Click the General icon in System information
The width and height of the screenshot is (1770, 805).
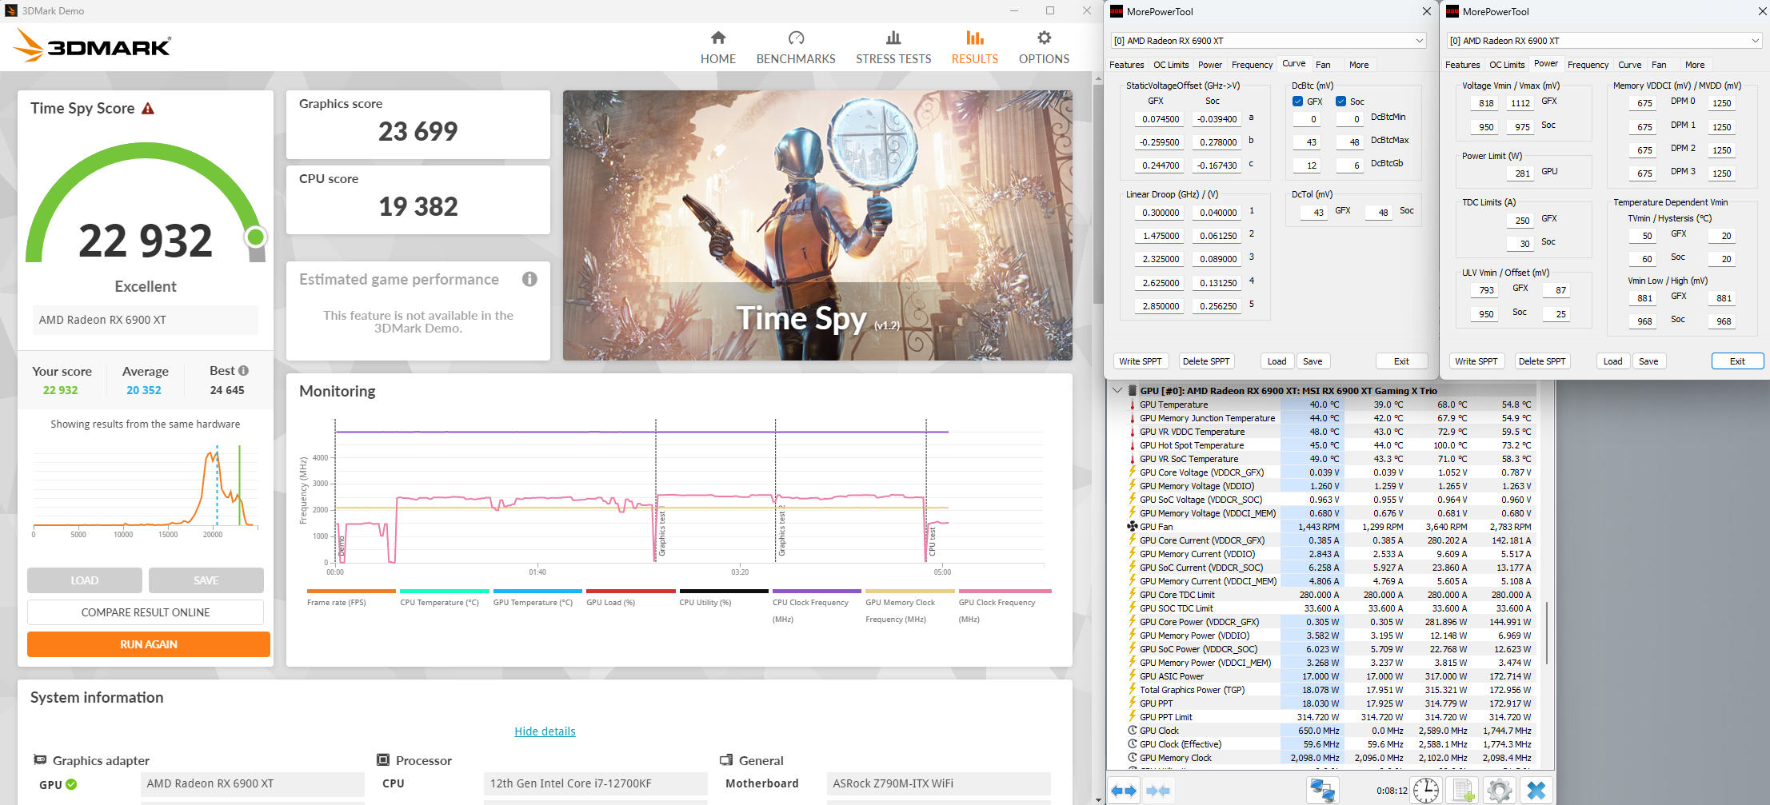point(726,760)
